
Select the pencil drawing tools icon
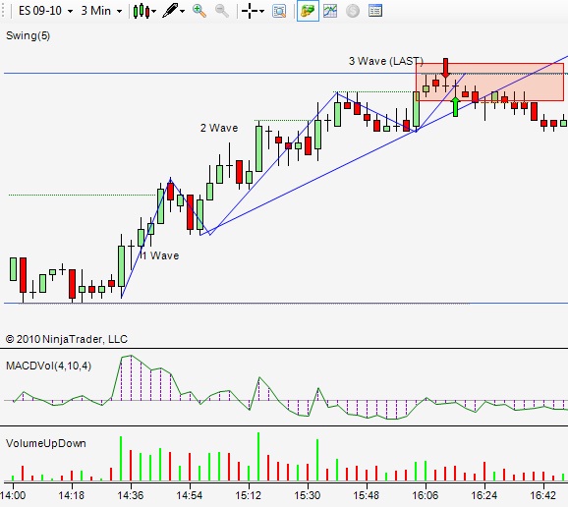point(170,11)
